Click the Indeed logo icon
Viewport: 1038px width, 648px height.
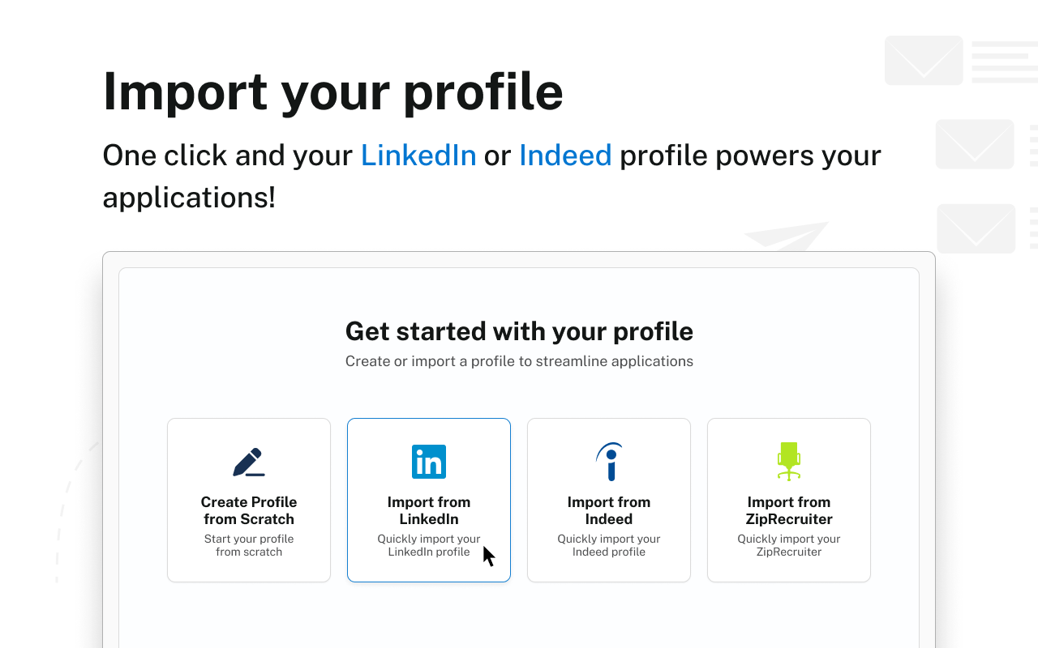point(609,462)
